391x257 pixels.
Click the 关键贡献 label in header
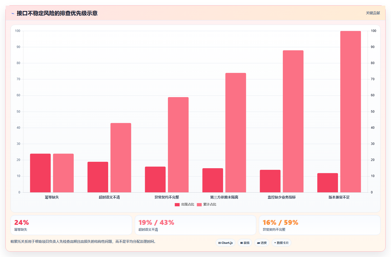pos(373,13)
